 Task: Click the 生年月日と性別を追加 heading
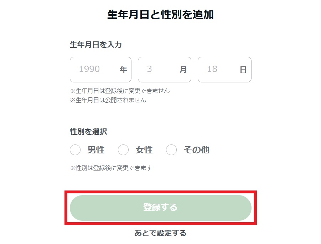(160, 15)
